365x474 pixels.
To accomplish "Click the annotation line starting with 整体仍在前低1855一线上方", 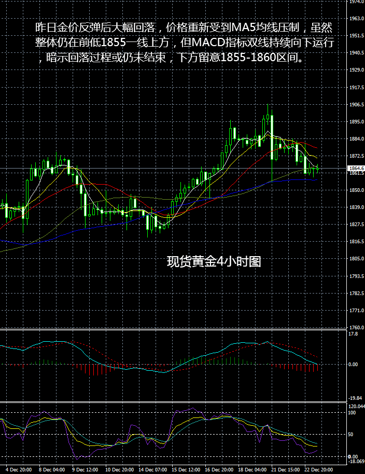I will [185, 43].
